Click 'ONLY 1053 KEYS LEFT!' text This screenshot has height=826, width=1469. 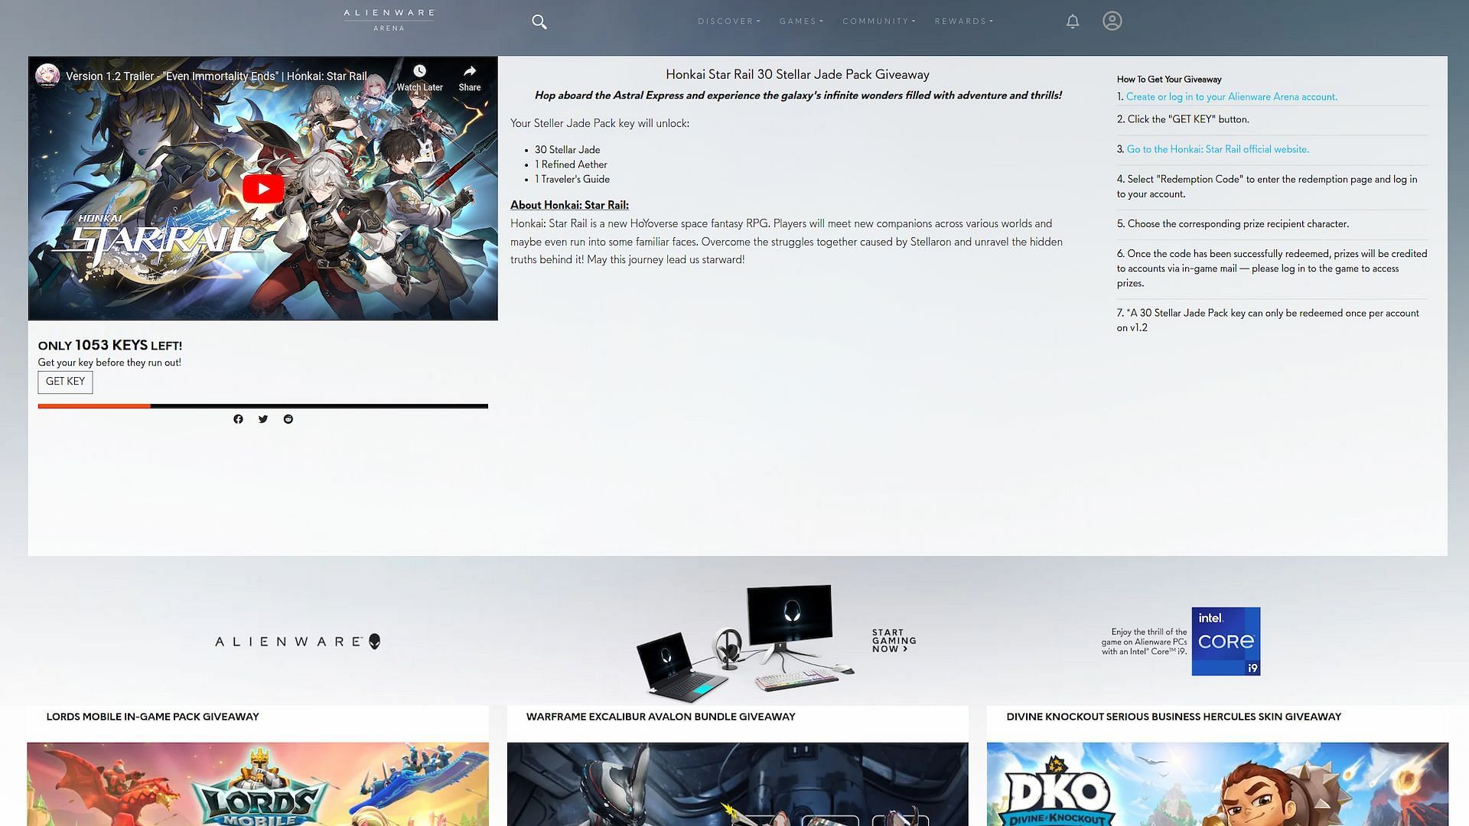pos(110,346)
